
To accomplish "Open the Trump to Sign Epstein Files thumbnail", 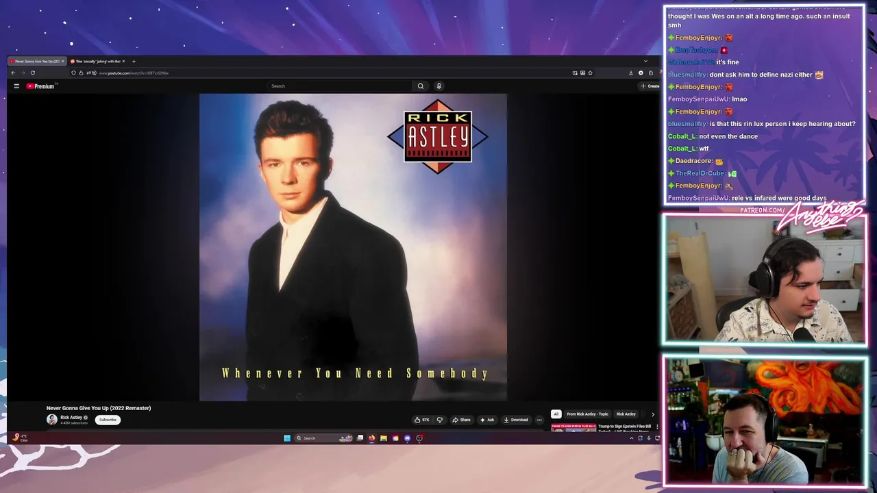I will click(573, 427).
